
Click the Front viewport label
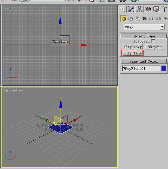pos(8,8)
